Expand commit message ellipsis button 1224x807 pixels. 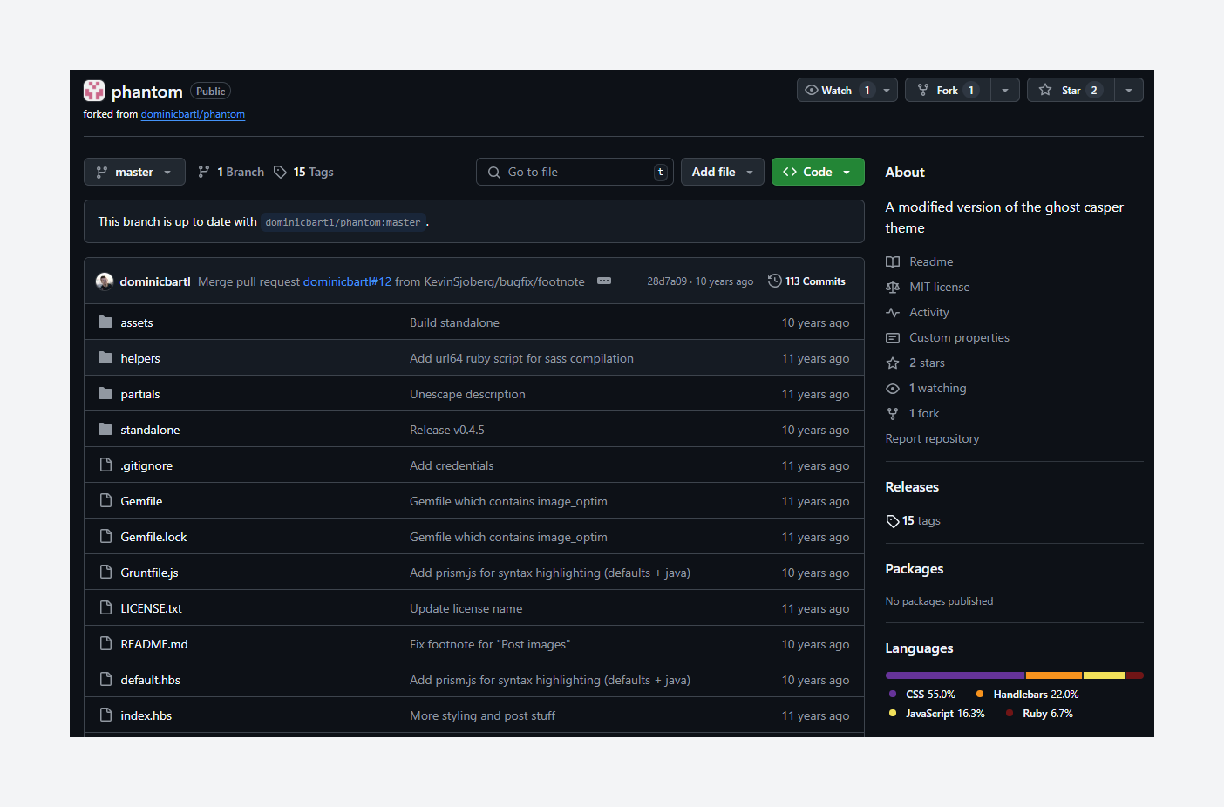click(604, 281)
